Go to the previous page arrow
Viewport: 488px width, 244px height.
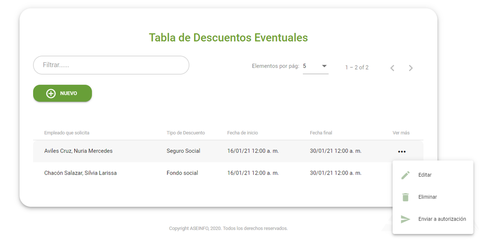pos(392,68)
